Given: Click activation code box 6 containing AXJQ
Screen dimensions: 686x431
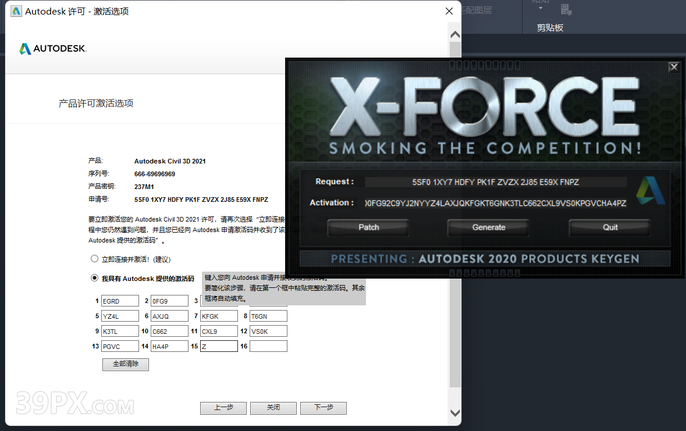Looking at the screenshot, I should pos(169,316).
